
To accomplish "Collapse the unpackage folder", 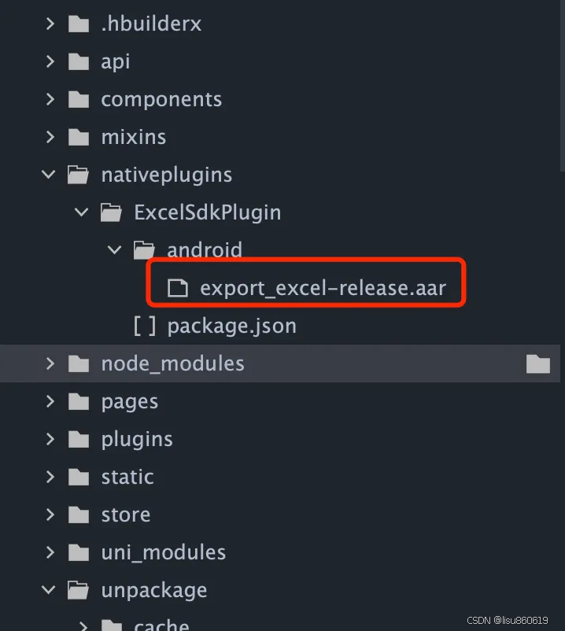I will tap(48, 590).
